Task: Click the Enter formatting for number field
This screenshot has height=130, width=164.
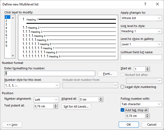Action: click(50, 73)
